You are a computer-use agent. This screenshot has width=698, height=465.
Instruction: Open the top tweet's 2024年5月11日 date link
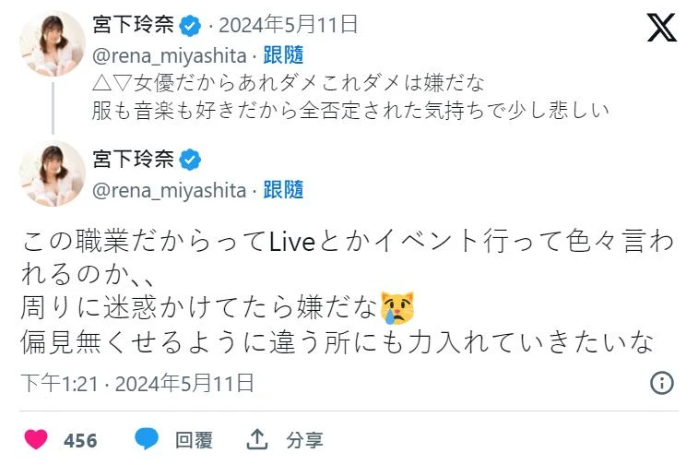[x=288, y=25]
